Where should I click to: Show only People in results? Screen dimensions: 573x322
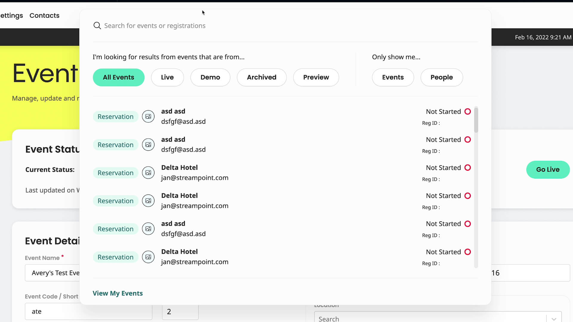click(x=441, y=77)
